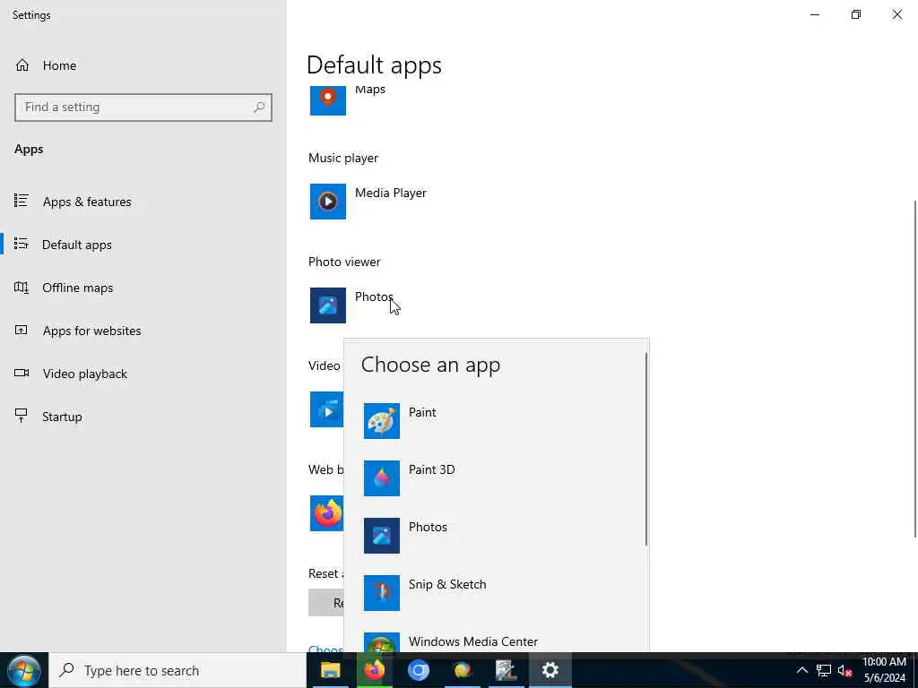Open Startup apps settings
This screenshot has width=918, height=688.
pos(48,417)
